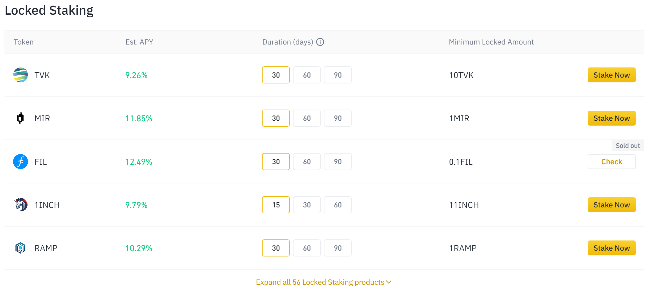Select 30 days duration for RAMP
The width and height of the screenshot is (651, 289).
(x=276, y=248)
